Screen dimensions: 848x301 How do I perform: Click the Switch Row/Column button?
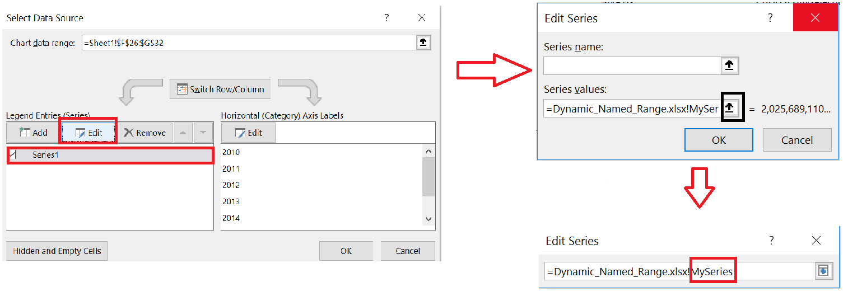click(220, 90)
